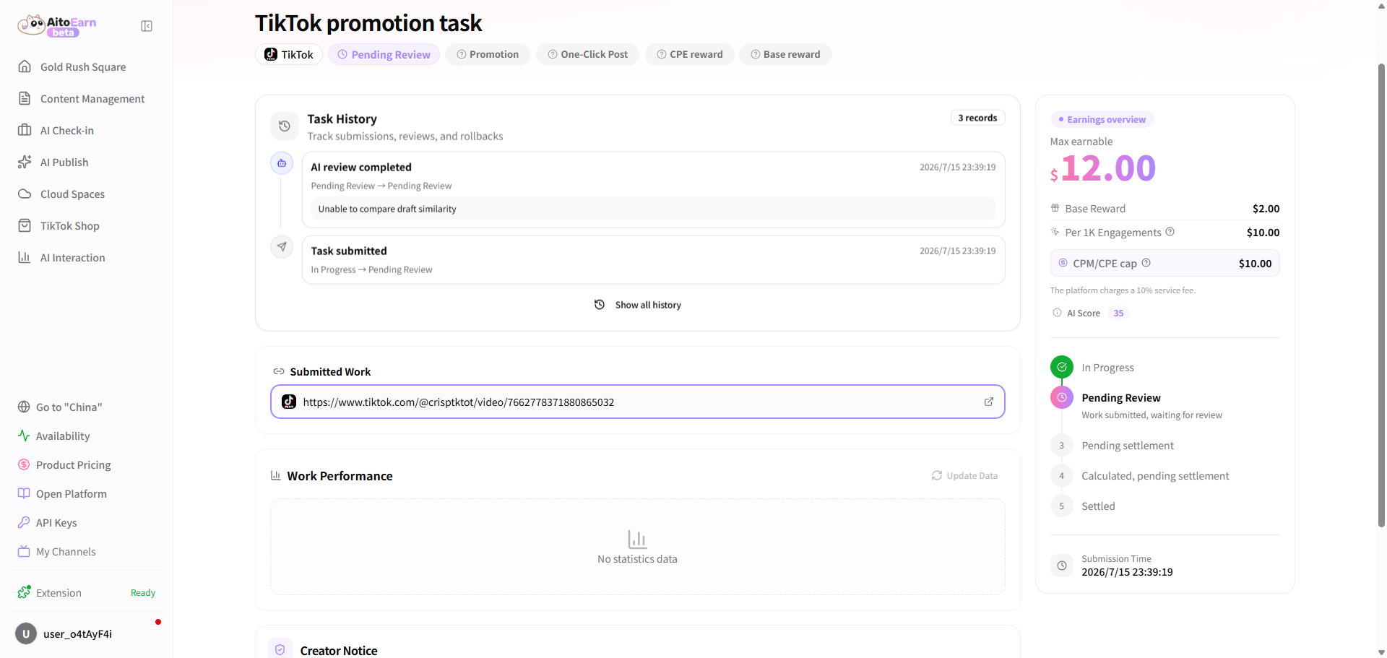1387x658 pixels.
Task: Select the CPE reward tag
Action: point(689,54)
